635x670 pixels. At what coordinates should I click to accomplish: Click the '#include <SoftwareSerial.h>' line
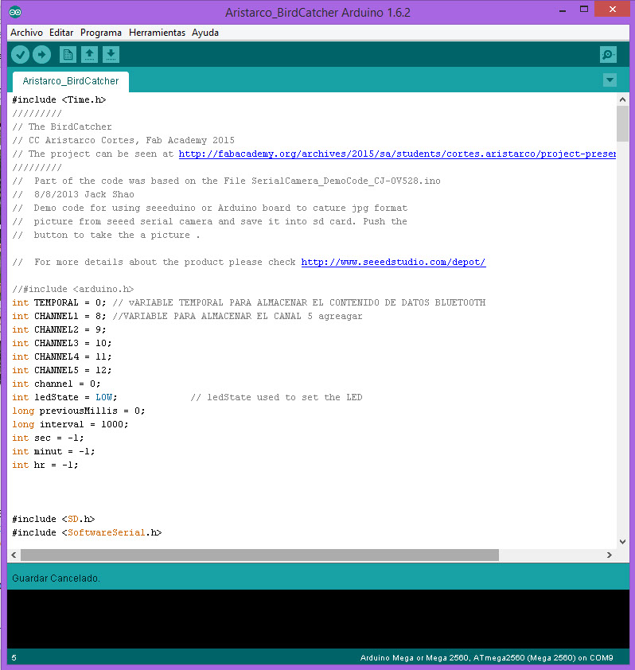87,533
